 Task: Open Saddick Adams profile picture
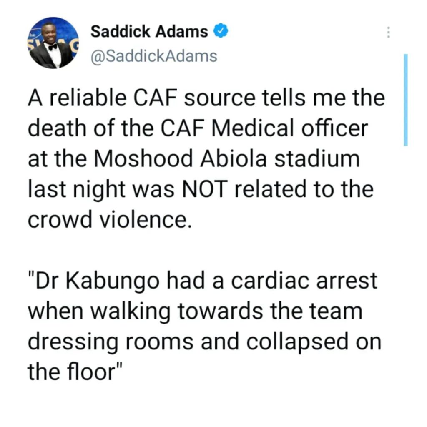pos(53,43)
